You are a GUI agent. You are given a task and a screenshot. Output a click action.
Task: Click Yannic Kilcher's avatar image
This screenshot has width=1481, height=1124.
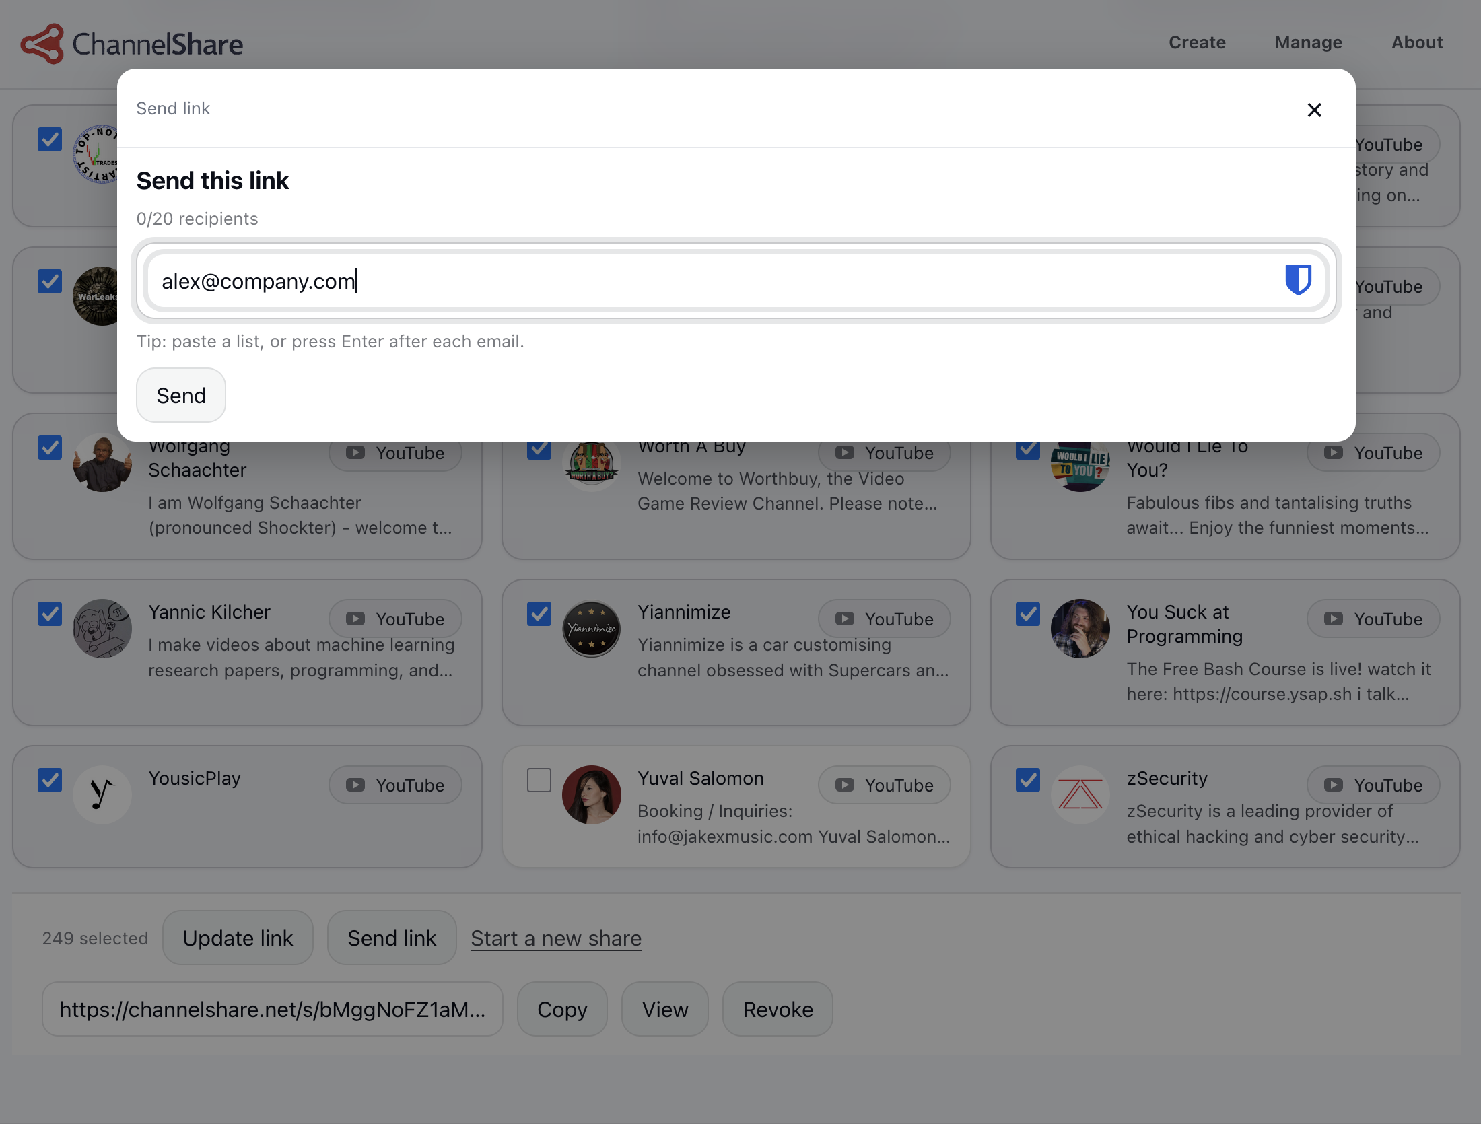tap(102, 629)
